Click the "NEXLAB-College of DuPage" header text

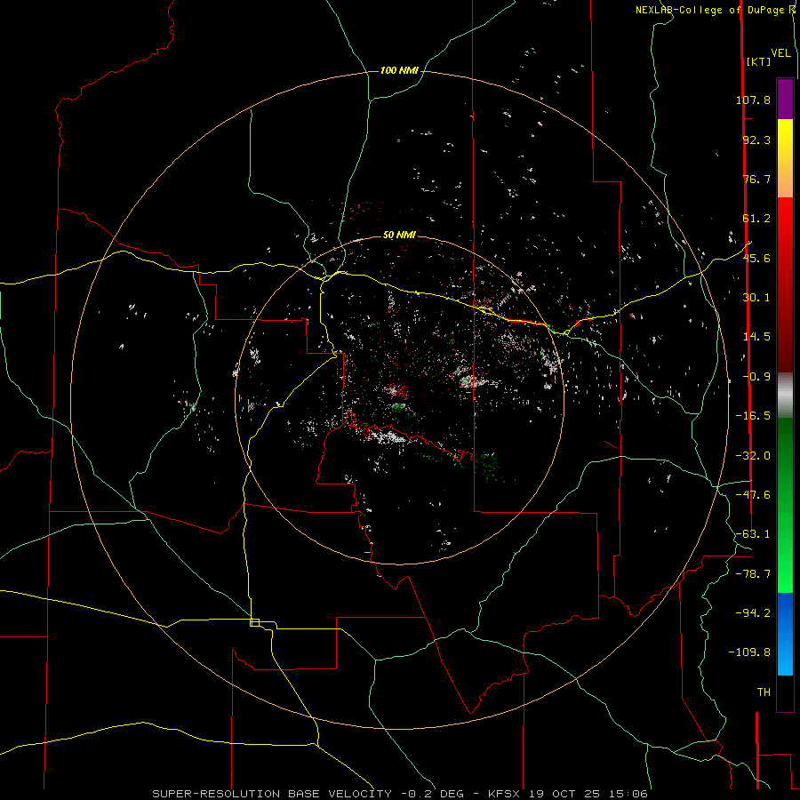(711, 10)
